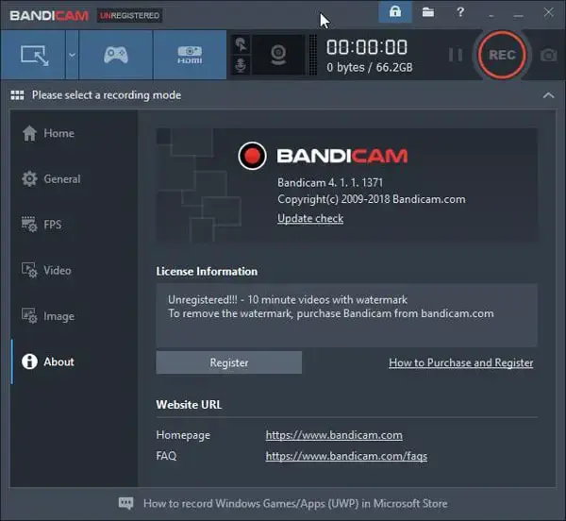Click the 00:00:00 recording timer
The image size is (566, 521).
click(x=367, y=47)
